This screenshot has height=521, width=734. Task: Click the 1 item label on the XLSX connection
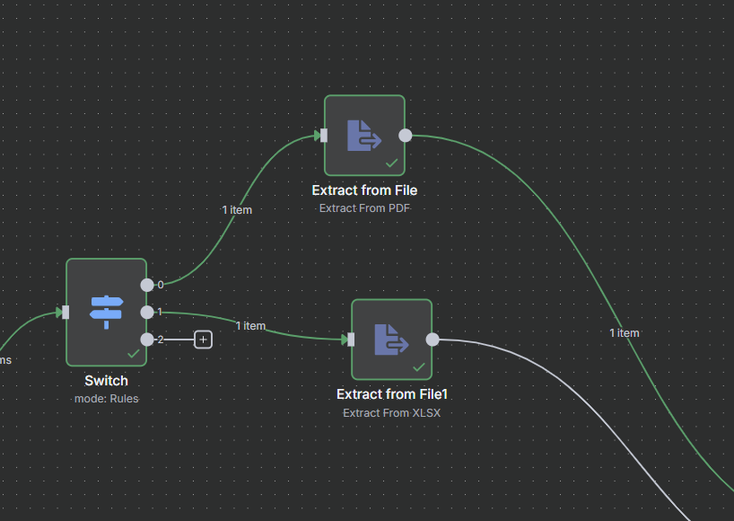[x=250, y=325]
